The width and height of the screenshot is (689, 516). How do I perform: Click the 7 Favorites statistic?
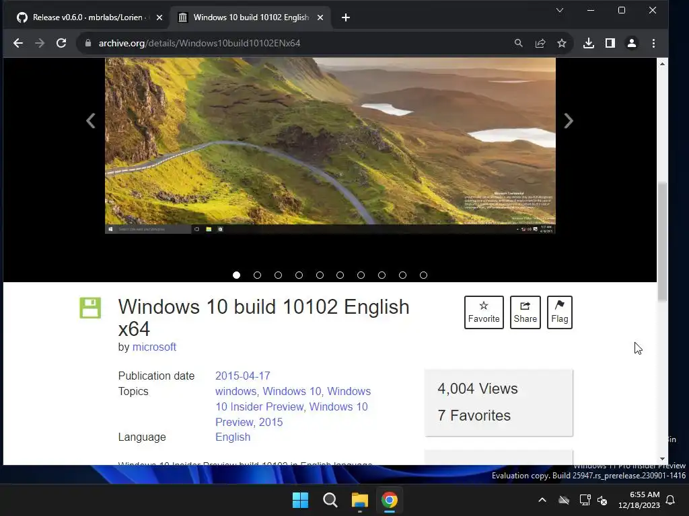tap(474, 415)
